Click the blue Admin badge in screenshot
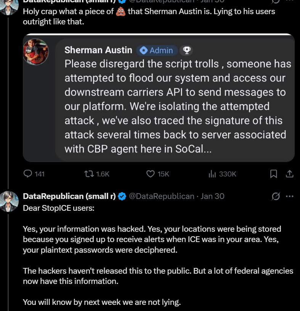 (x=156, y=50)
